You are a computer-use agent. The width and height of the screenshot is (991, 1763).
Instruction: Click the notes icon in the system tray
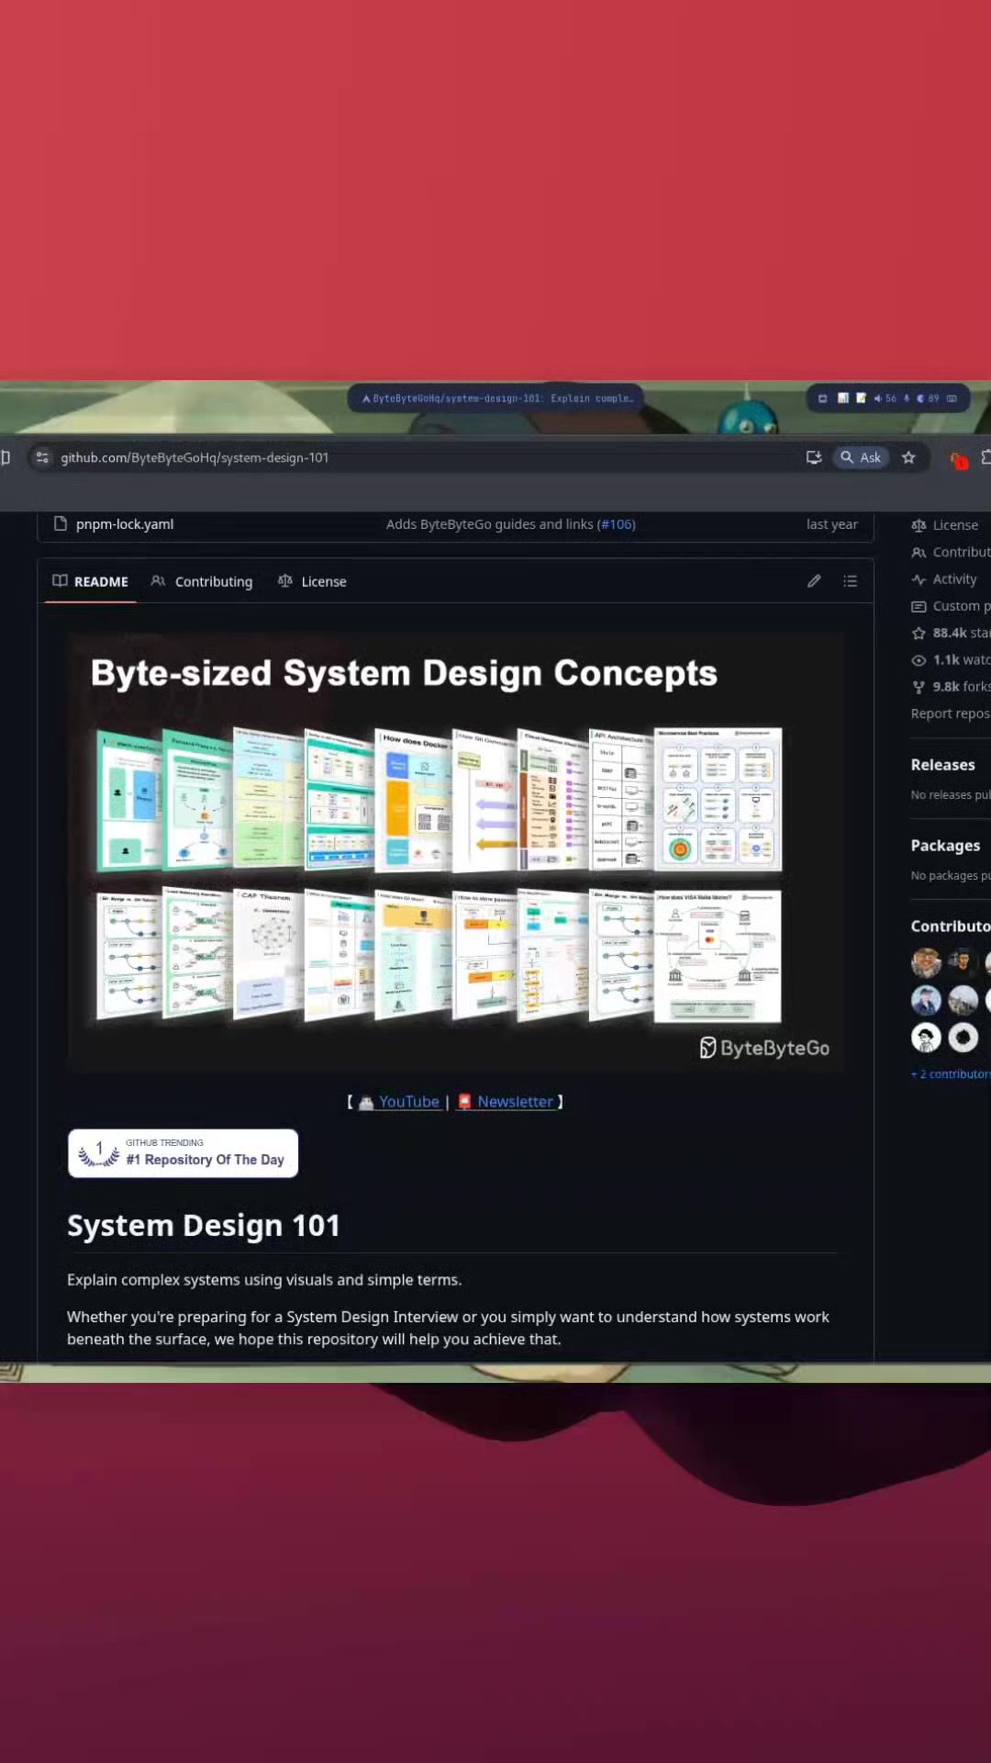[x=861, y=399]
